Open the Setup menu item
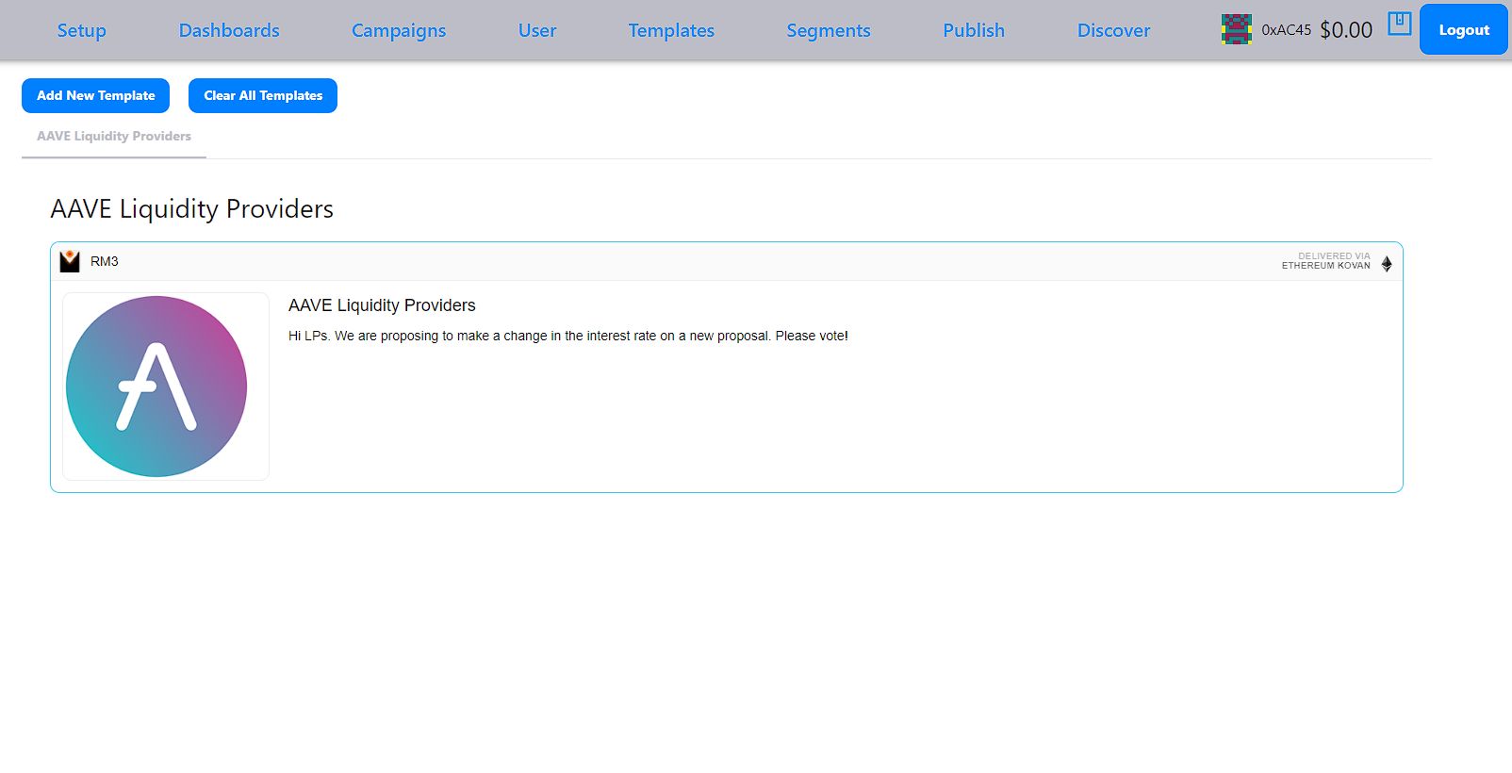This screenshot has width=1512, height=773. (81, 30)
